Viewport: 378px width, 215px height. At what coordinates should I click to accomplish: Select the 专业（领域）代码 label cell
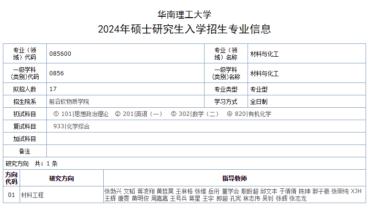click(x=25, y=53)
